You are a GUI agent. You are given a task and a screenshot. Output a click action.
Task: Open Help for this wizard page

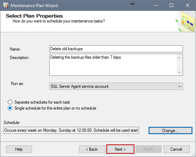(19, 149)
